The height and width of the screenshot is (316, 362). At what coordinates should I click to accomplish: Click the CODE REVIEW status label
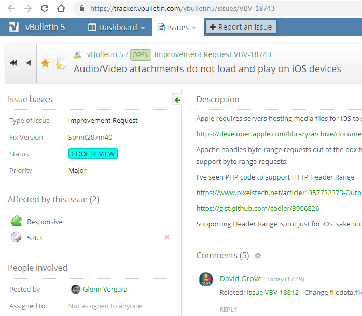pos(93,154)
